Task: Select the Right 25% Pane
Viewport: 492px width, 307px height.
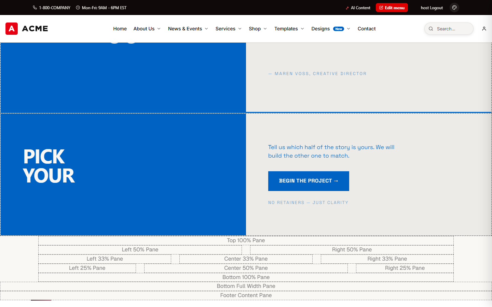Action: point(405,268)
